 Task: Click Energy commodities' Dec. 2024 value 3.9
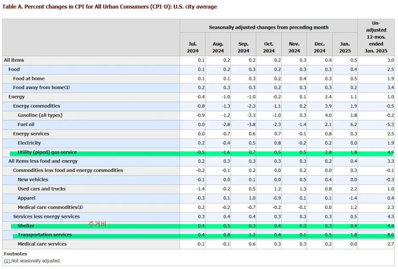[328, 106]
